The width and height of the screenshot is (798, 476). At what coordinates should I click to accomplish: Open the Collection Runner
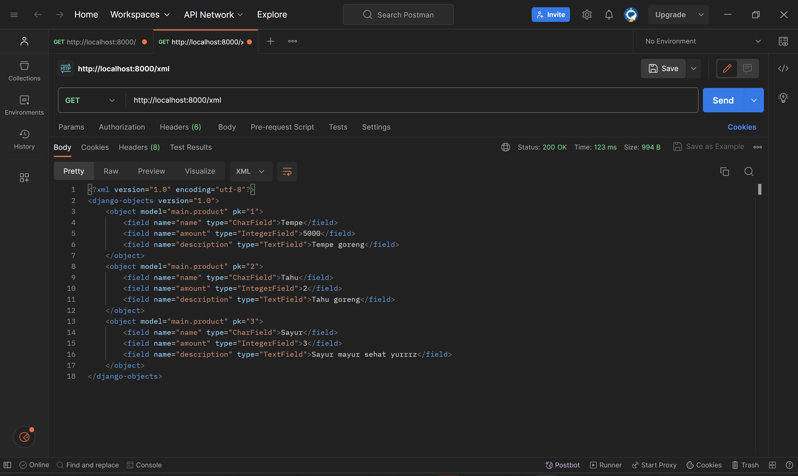point(605,465)
